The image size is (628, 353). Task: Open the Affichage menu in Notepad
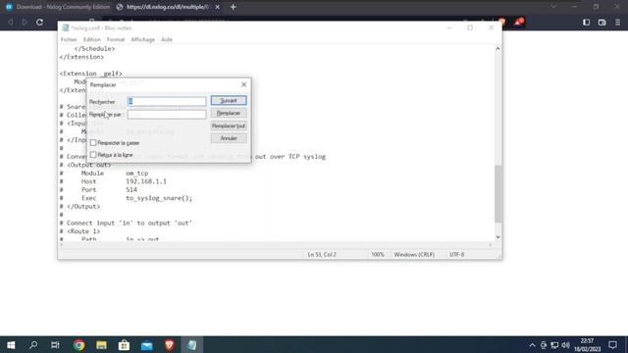pyautogui.click(x=143, y=39)
